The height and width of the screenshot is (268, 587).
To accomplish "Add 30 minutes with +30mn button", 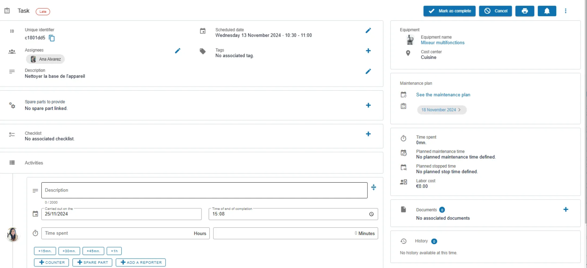I will click(x=69, y=251).
